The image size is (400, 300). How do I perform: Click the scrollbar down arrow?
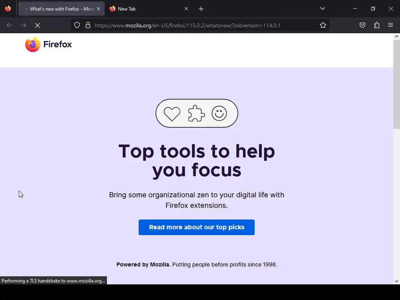pos(396,281)
